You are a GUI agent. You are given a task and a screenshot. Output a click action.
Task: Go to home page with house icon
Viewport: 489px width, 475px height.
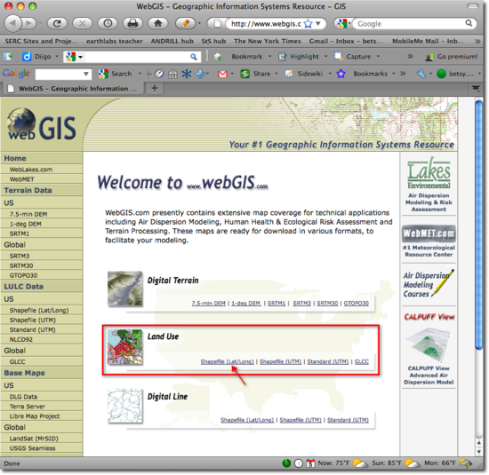tap(158, 23)
